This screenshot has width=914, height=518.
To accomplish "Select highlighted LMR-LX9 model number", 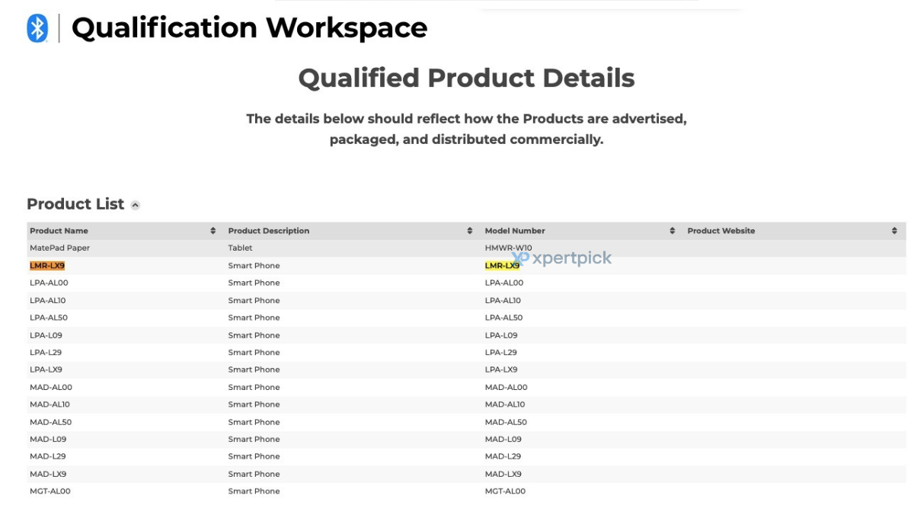I will [x=503, y=266].
